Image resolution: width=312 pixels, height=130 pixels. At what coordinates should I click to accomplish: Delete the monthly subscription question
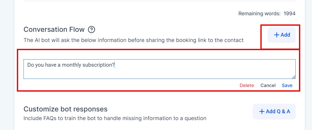[x=247, y=85]
